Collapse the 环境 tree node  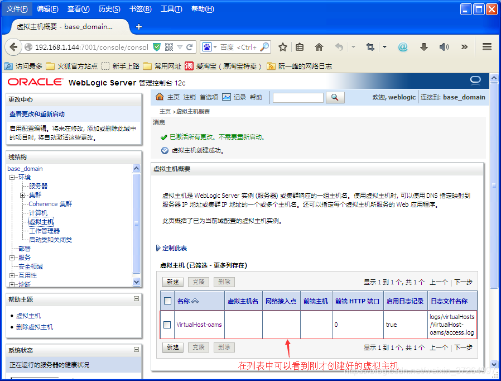point(12,177)
